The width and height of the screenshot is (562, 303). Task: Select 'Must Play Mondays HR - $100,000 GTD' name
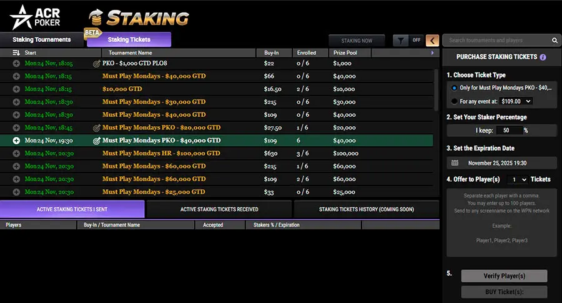coord(161,153)
